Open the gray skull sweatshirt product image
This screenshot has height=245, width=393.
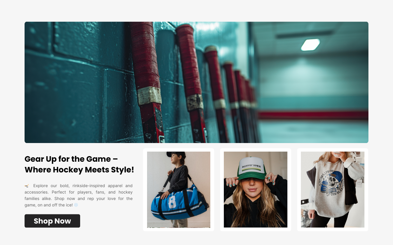point(333,190)
